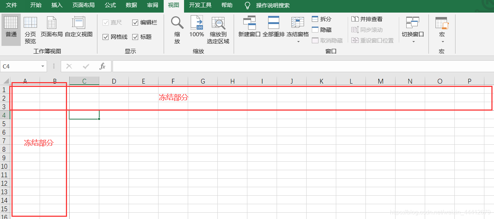Click the Tell Me search box (操作说明搜索)
The height and width of the screenshot is (219, 494).
[x=273, y=5]
